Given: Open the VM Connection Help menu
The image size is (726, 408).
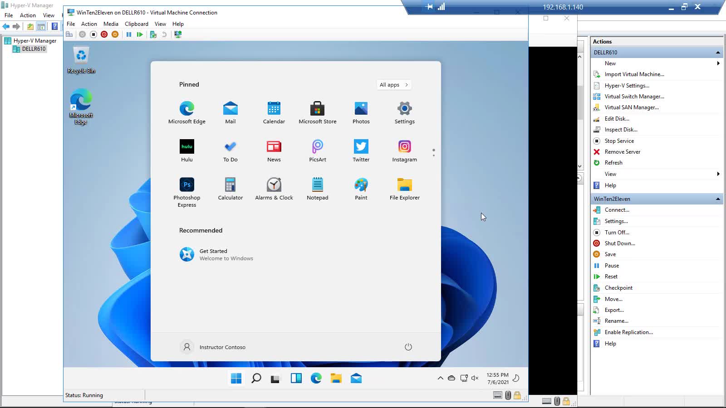Looking at the screenshot, I should tap(178, 24).
